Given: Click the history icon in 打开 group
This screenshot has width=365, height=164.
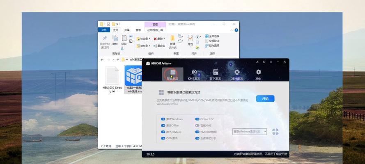Looking at the screenshot, I should tap(197, 48).
